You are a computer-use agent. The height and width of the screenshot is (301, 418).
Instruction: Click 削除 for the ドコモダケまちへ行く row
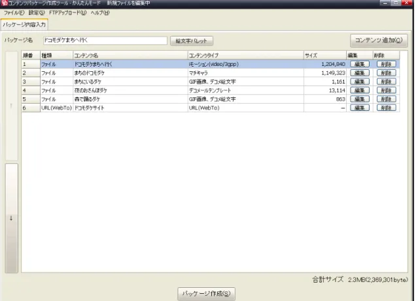[386, 64]
